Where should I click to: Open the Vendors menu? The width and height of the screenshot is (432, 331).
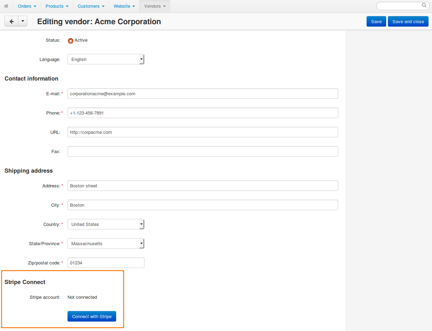click(155, 6)
